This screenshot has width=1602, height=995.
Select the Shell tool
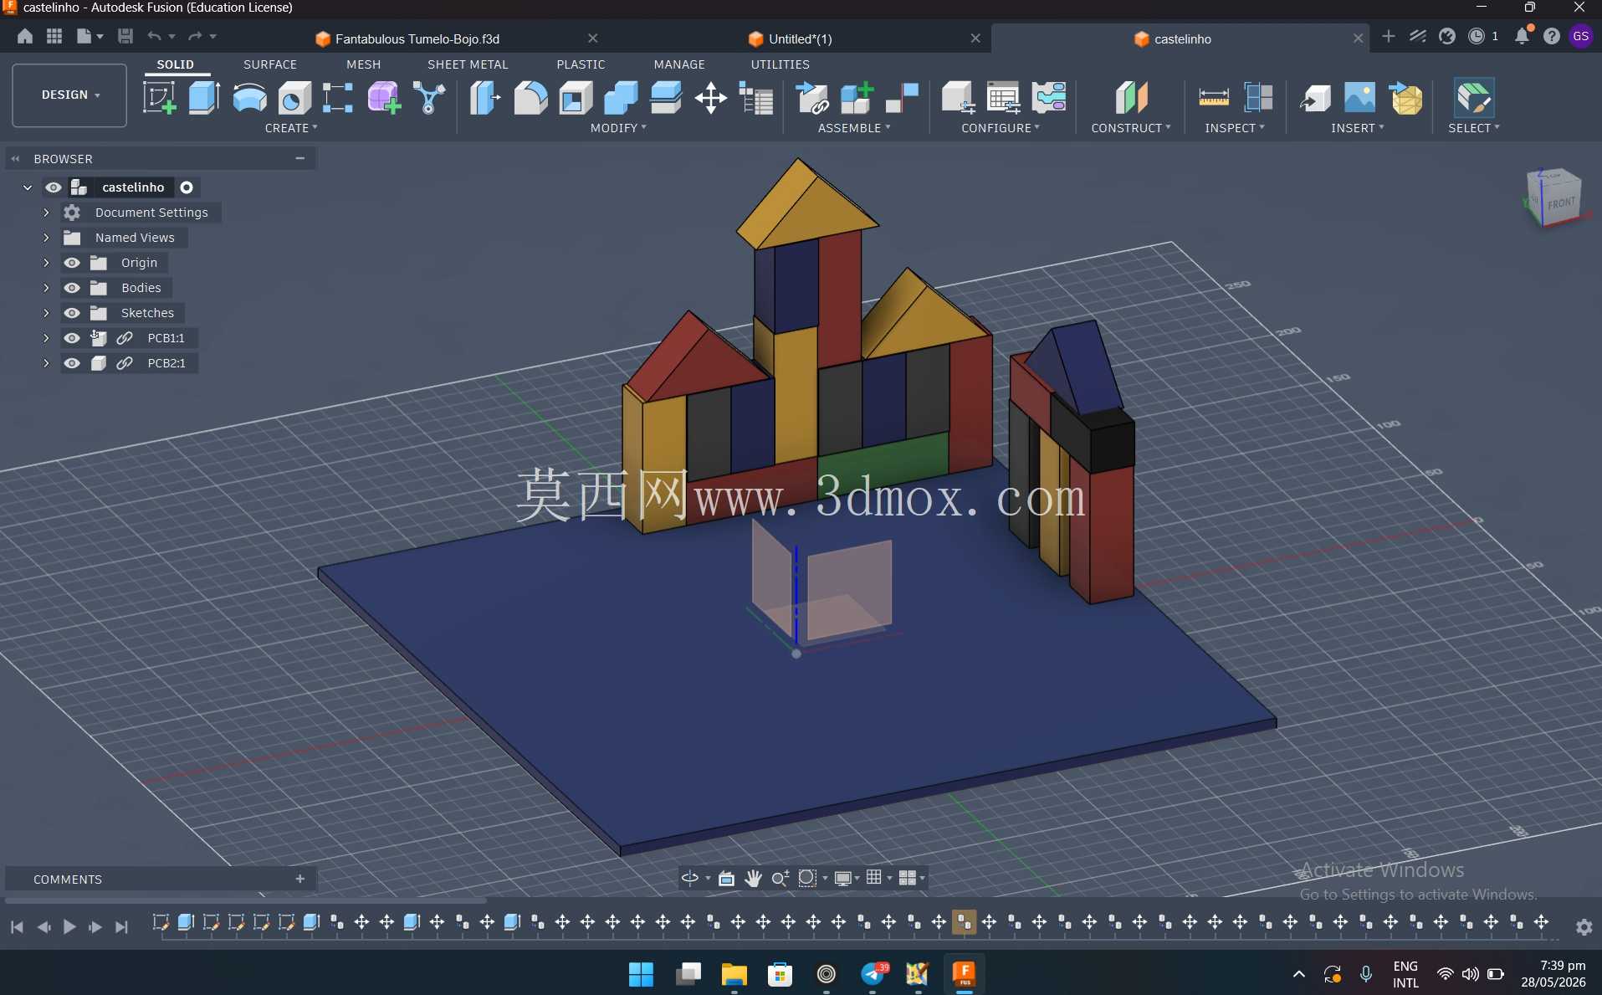576,98
